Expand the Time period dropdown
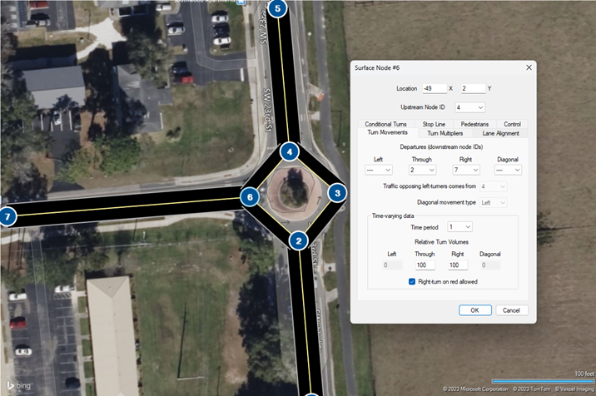 point(459,226)
